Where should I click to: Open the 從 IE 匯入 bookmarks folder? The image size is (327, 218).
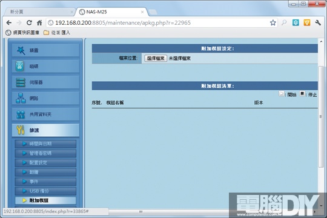click(x=57, y=33)
